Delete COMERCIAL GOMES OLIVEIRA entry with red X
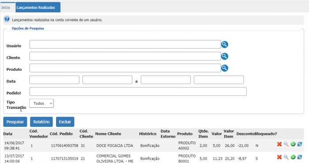309x164 pixels. (x=279, y=157)
